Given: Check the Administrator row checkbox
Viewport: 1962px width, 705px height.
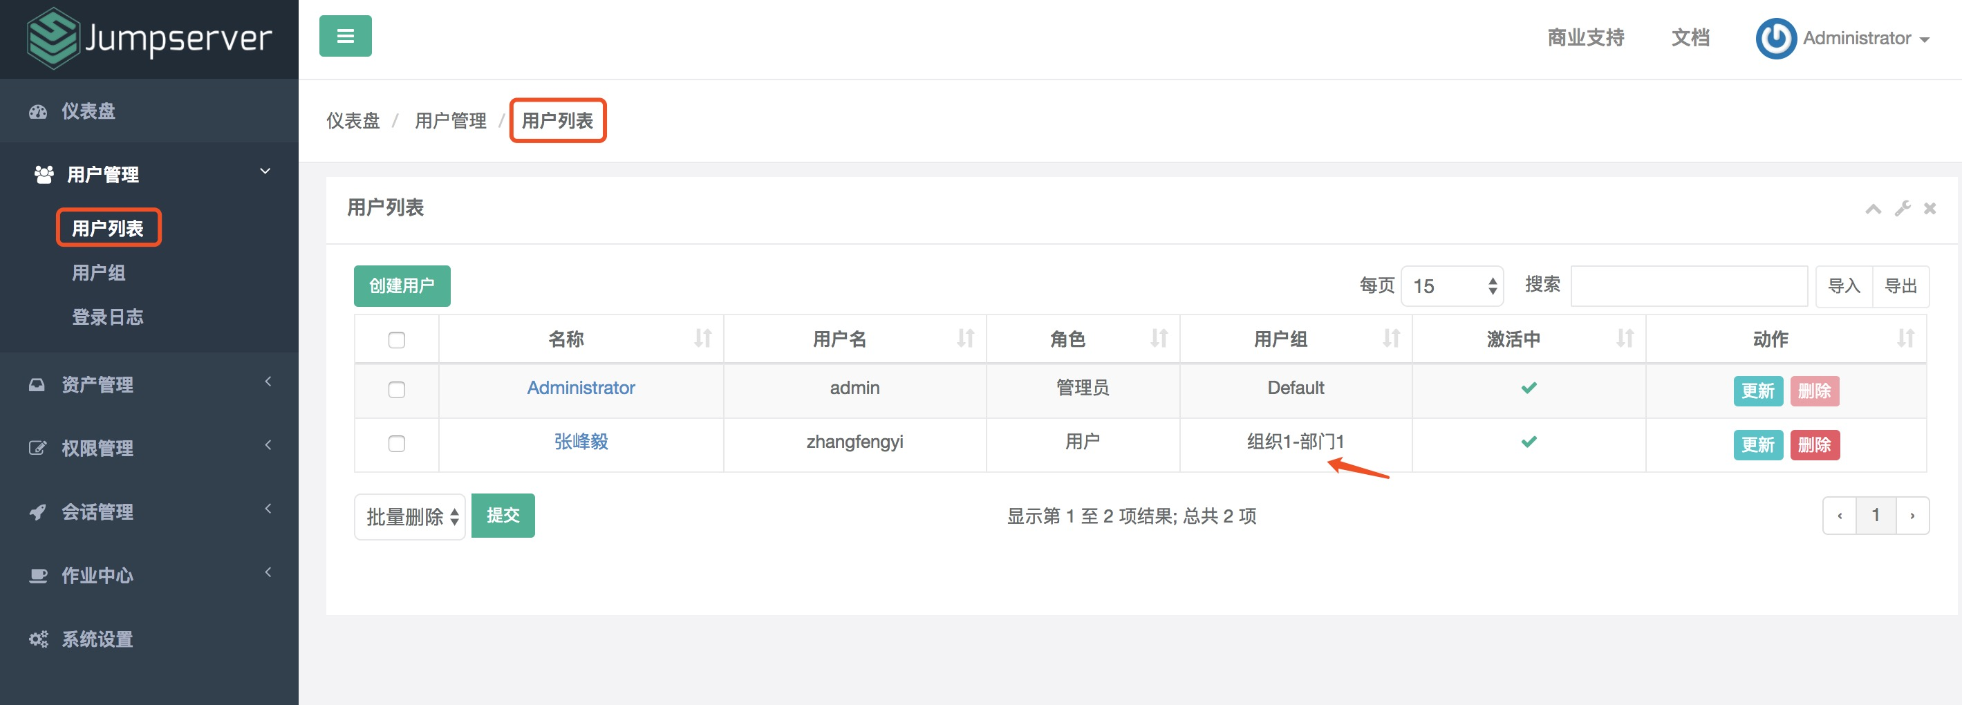Looking at the screenshot, I should 396,390.
